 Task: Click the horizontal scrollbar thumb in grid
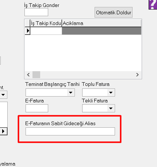pyautogui.click(x=36, y=75)
